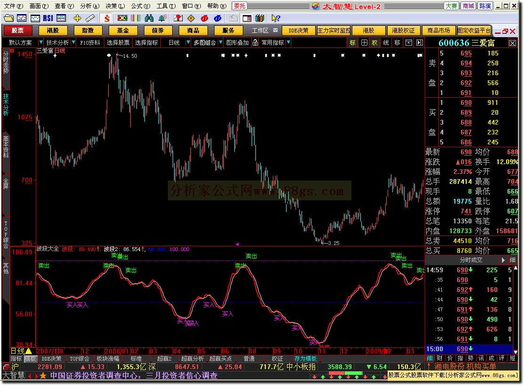Click the chart with question mark icon
The width and height of the screenshot is (525, 386).
pos(178,18)
